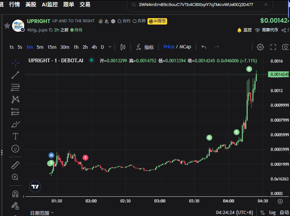Open AI监控 menu
Viewport: 290px width, 216px height.
click(x=50, y=5)
